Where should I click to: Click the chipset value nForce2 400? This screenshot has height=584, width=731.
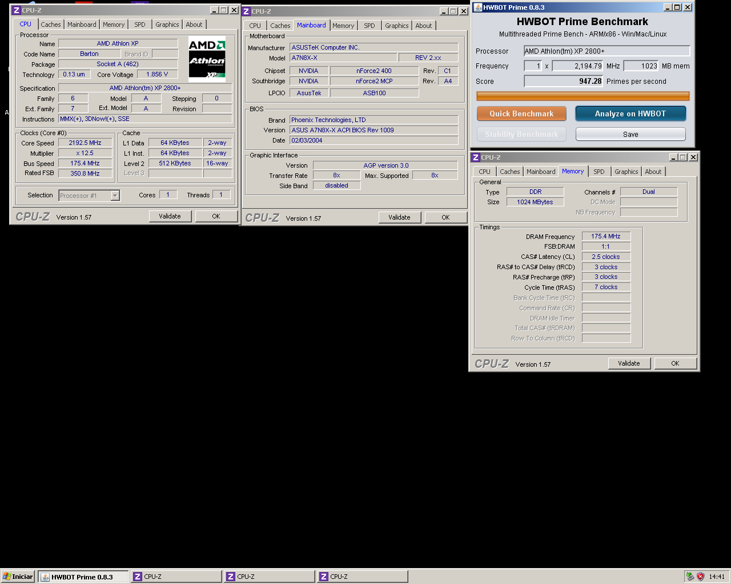tap(374, 71)
